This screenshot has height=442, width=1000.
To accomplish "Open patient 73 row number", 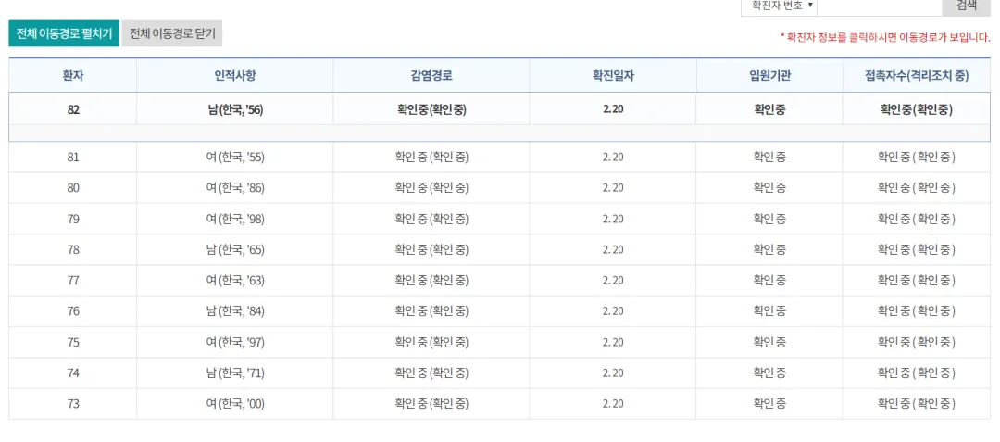I will 73,404.
